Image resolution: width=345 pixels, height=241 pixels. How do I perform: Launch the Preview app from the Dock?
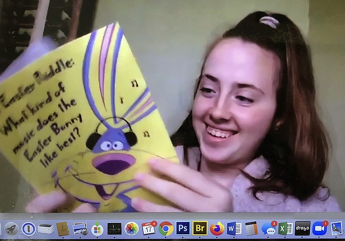pos(80,229)
